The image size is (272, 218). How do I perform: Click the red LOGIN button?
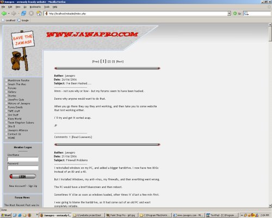click(23, 177)
